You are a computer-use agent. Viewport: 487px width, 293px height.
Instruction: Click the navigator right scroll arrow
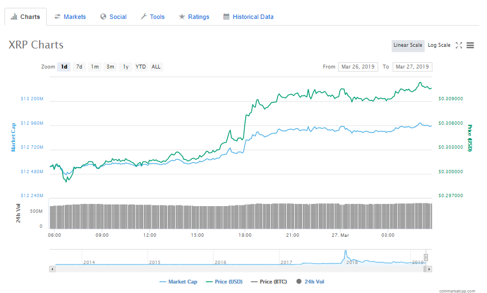point(429,269)
